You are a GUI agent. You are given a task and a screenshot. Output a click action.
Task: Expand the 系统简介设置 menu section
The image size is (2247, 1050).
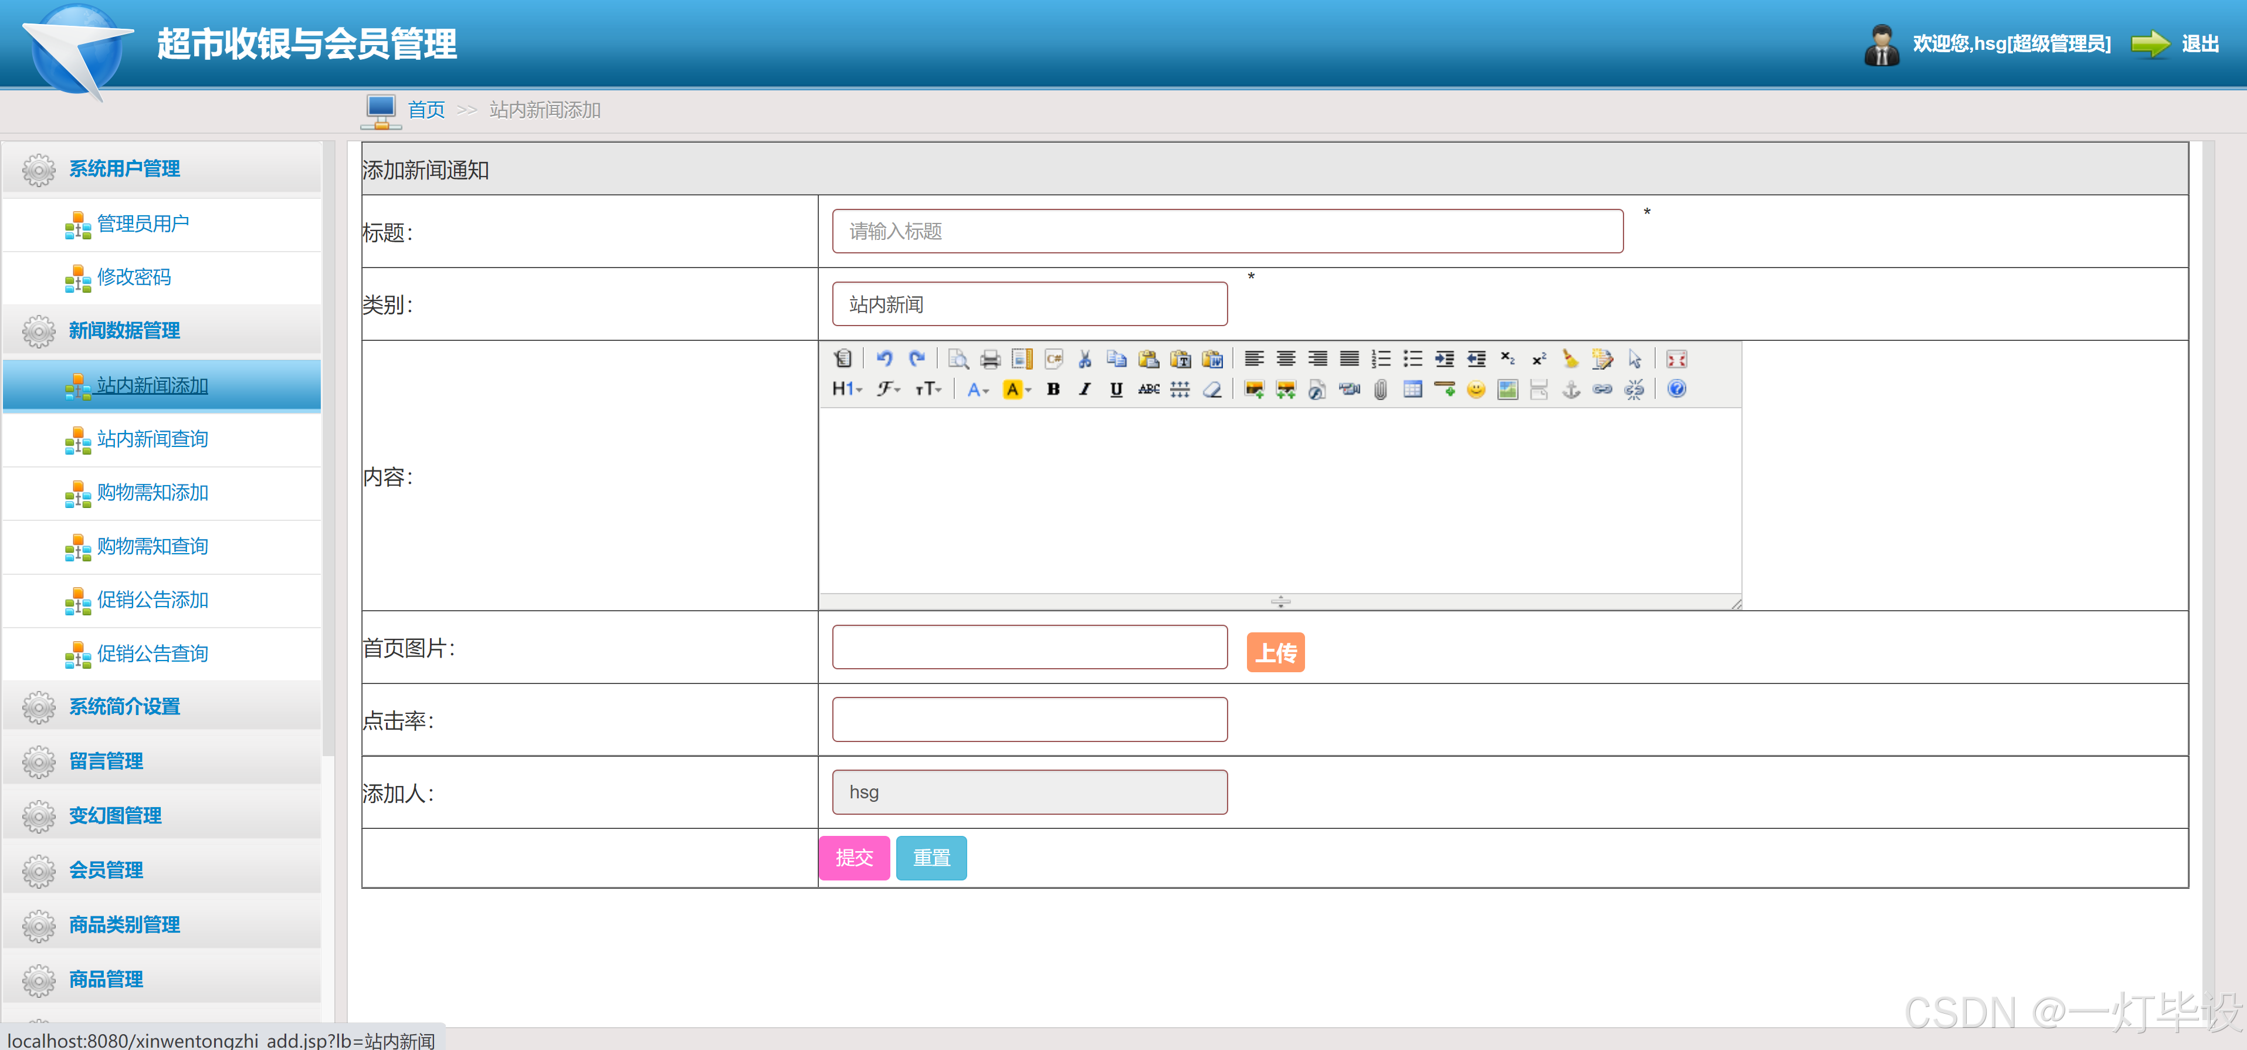(x=125, y=706)
